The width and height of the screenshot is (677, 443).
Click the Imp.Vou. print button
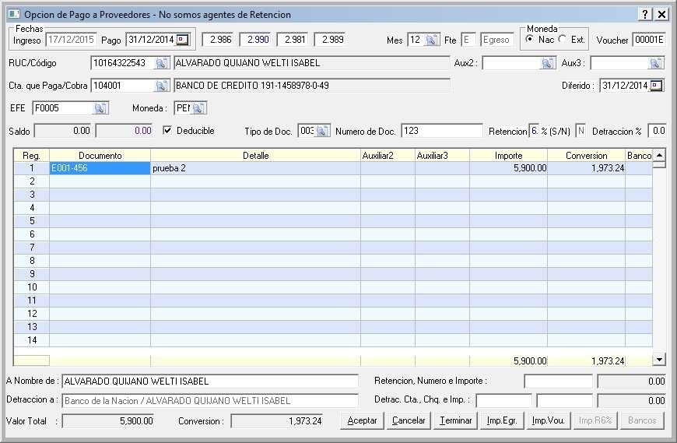549,420
